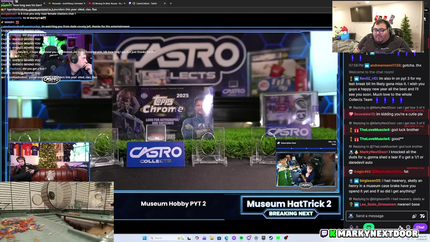Click the party popper celebration icon in chat box
The height and width of the screenshot is (242, 430).
[414, 216]
